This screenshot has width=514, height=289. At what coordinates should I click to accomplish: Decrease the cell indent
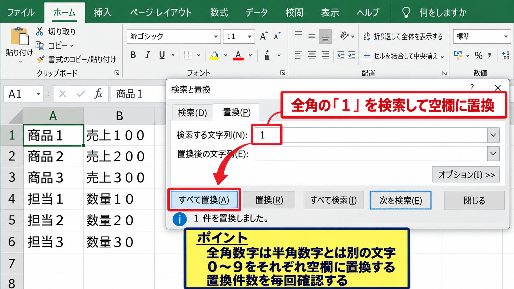[341, 55]
